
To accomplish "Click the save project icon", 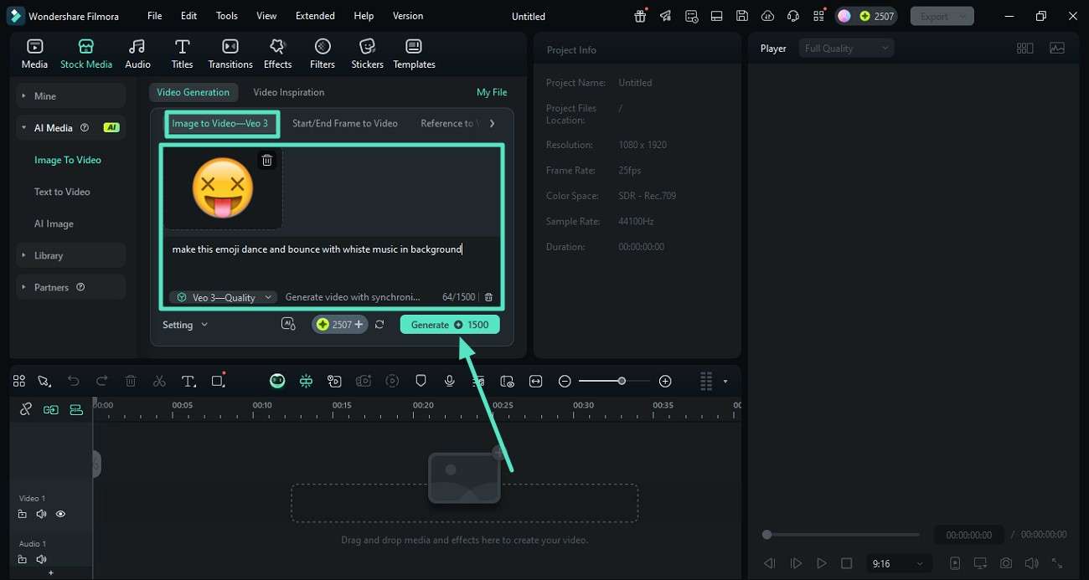I will click(742, 16).
